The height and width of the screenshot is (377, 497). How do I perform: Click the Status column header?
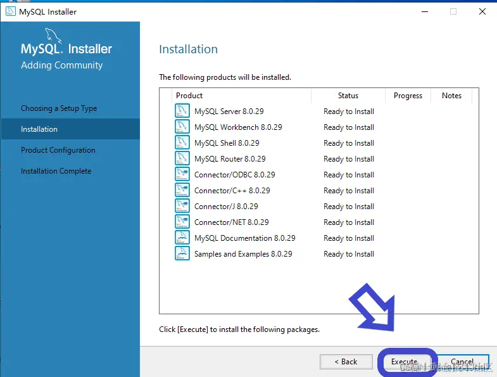click(348, 96)
